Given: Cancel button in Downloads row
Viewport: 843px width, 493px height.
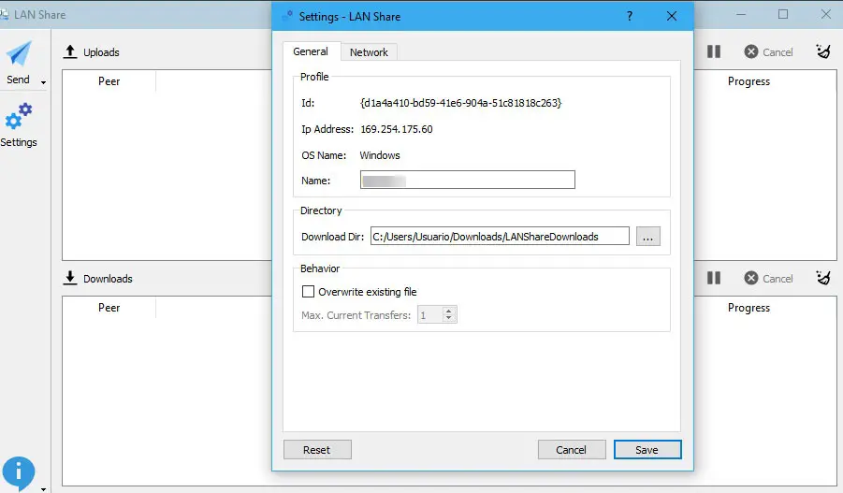Looking at the screenshot, I should 769,278.
